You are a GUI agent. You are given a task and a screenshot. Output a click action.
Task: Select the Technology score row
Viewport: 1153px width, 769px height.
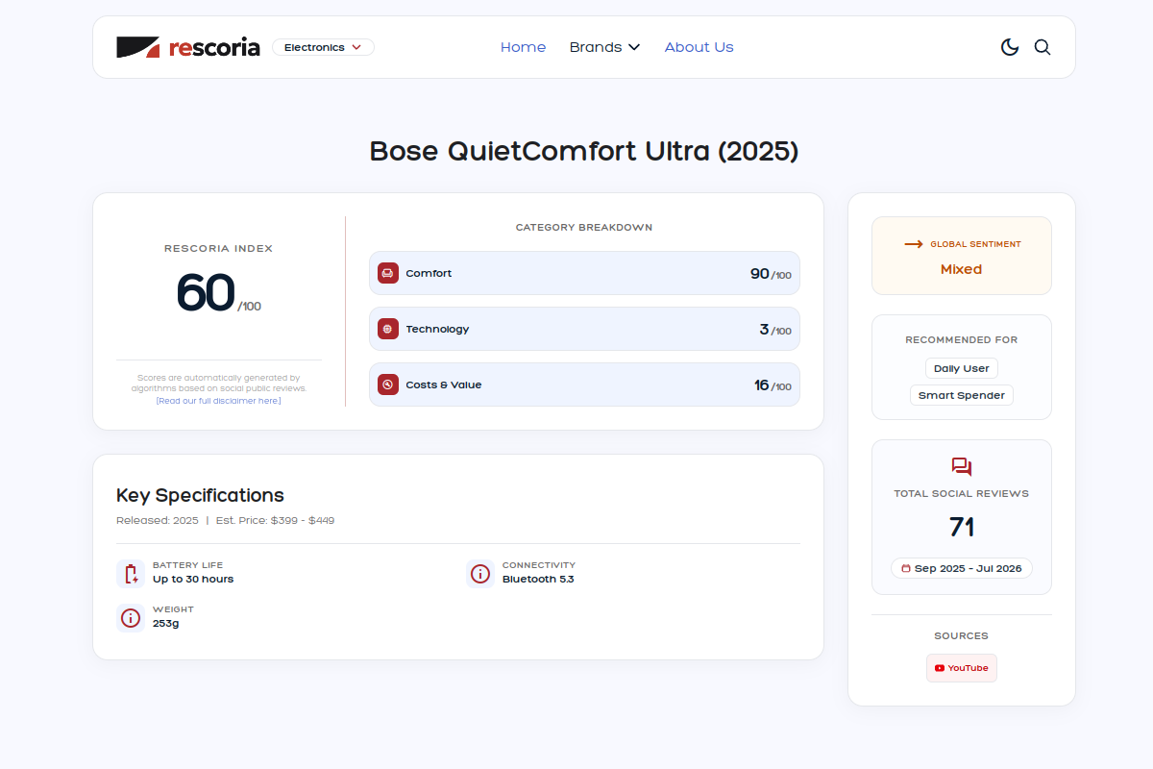(x=584, y=329)
